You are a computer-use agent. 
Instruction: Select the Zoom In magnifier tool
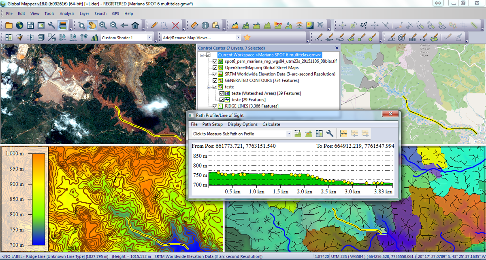pos(103,25)
